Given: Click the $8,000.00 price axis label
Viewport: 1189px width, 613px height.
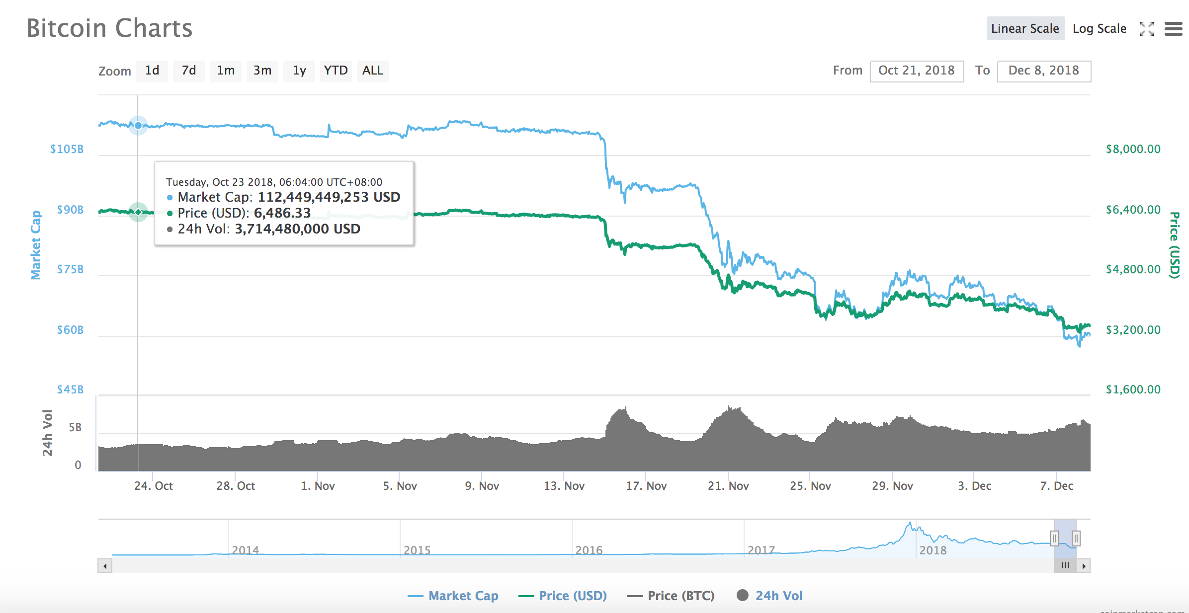Looking at the screenshot, I should point(1133,149).
